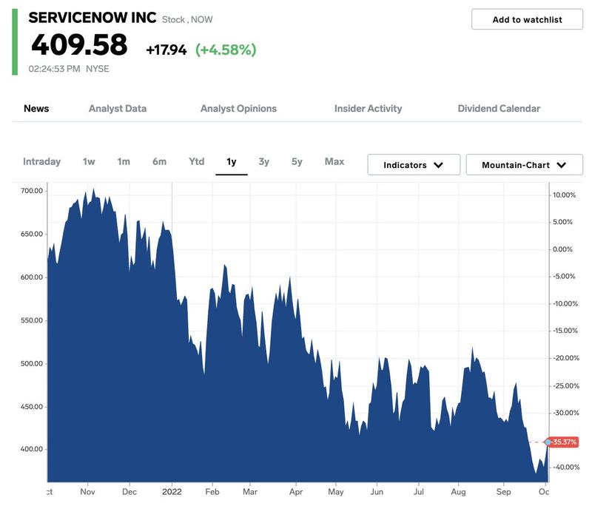The image size is (592, 520).
Task: Click the Aug x-axis label
Action: click(458, 492)
